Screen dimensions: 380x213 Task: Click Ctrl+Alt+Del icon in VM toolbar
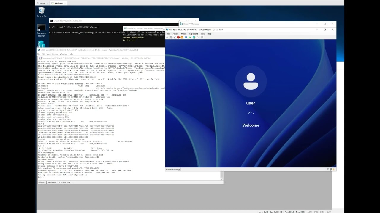click(x=167, y=37)
